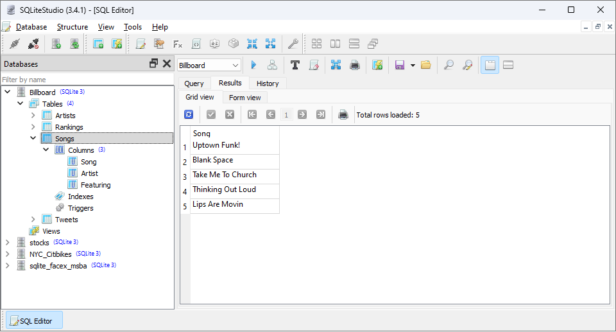The height and width of the screenshot is (332, 616).
Task: Commit changes with the checkmark button
Action: (x=211, y=114)
